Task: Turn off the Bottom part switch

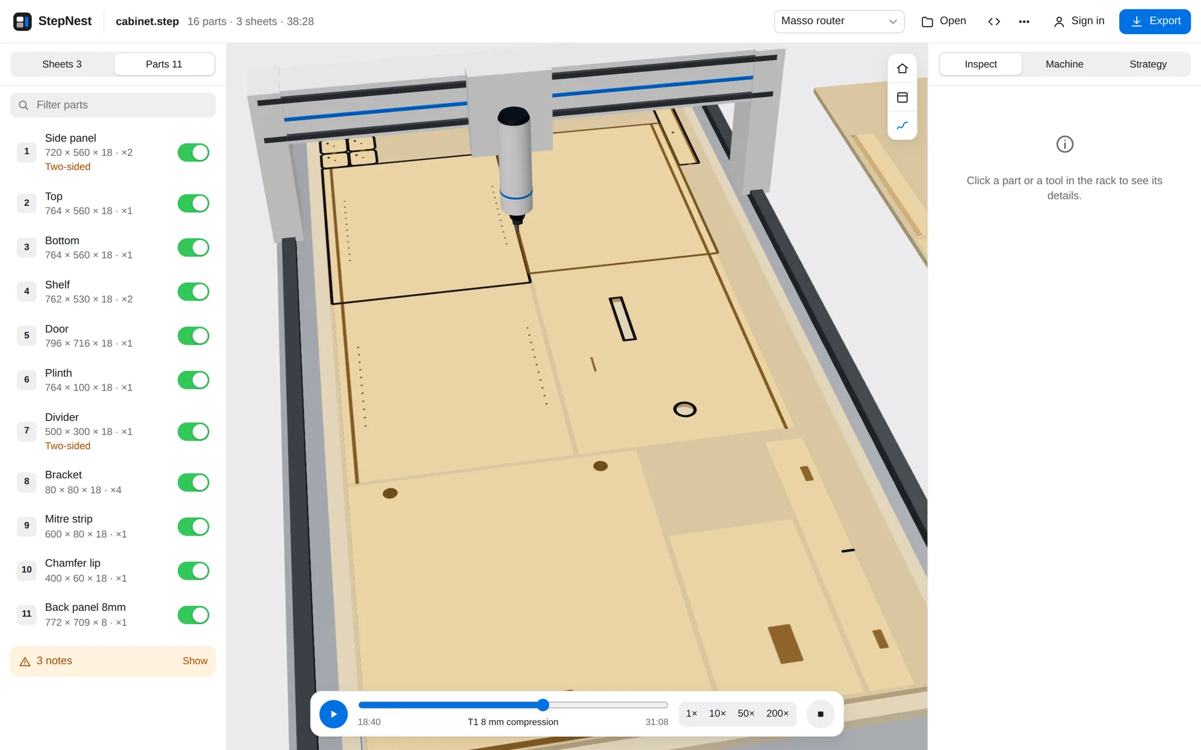Action: tap(193, 247)
